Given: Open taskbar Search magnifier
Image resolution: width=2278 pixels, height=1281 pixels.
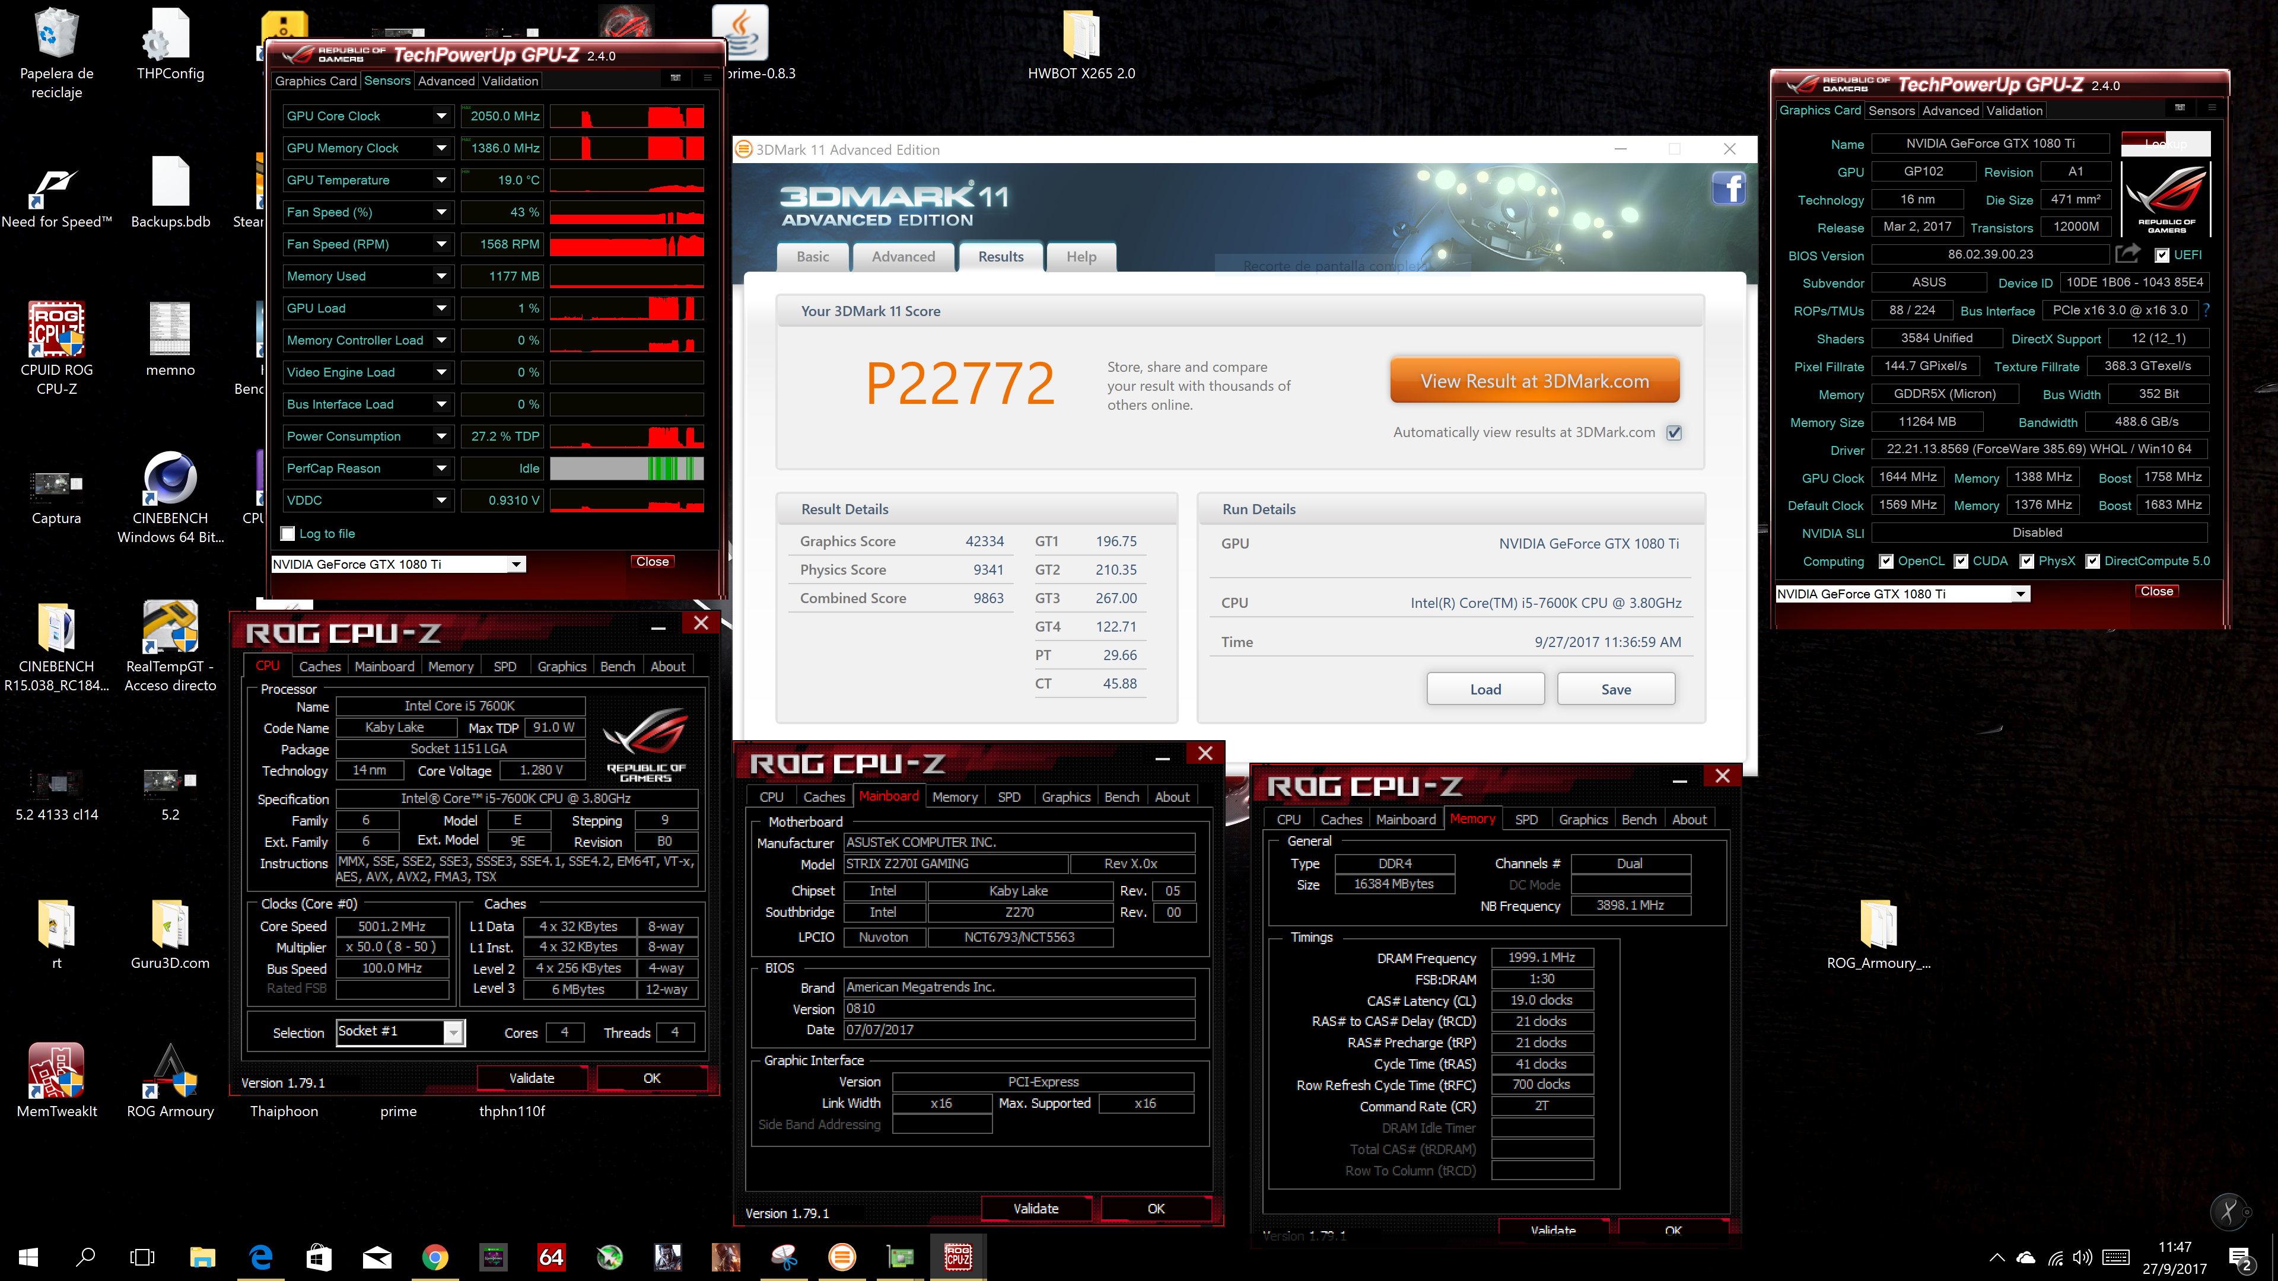Looking at the screenshot, I should click(x=85, y=1256).
